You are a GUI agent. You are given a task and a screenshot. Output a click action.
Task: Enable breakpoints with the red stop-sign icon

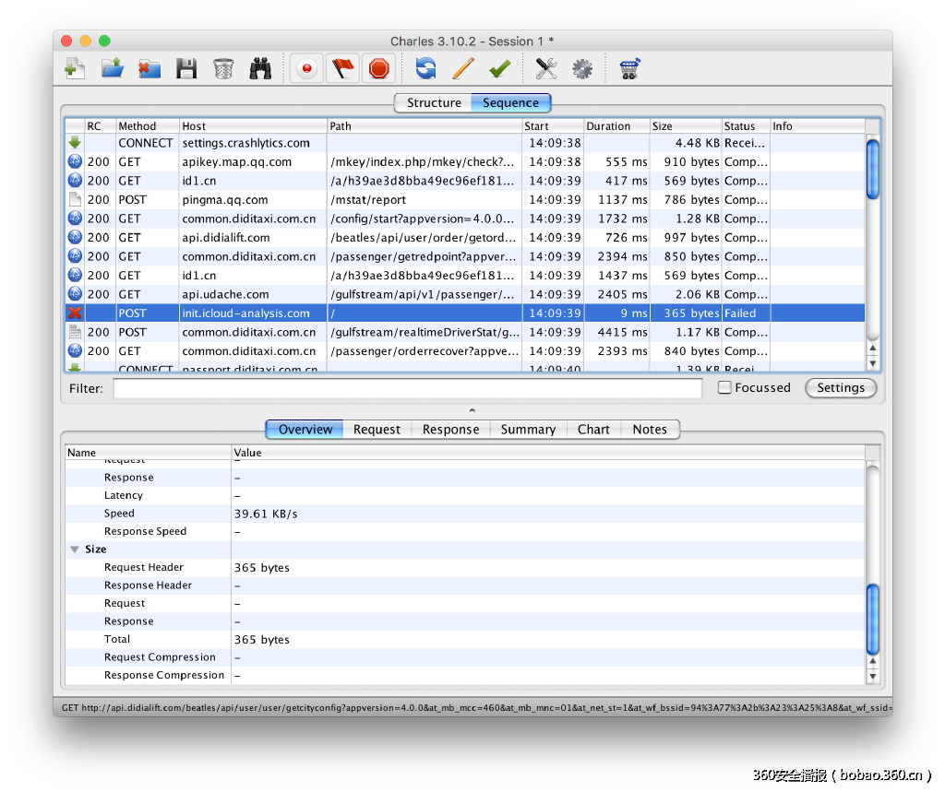tap(379, 68)
